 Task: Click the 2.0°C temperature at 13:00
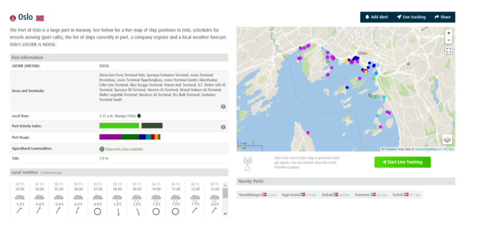(214, 204)
